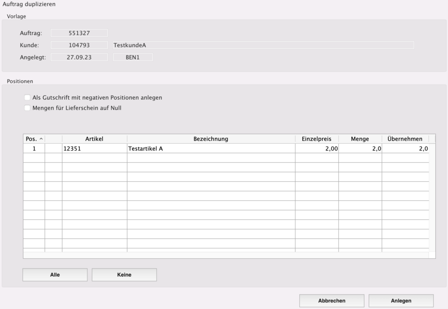Select the Auftrag field 551327
This screenshot has width=448, height=309.
pos(79,33)
